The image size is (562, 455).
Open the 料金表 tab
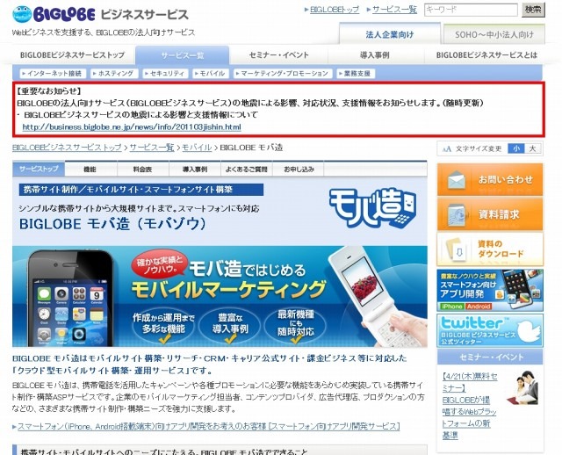(142, 170)
